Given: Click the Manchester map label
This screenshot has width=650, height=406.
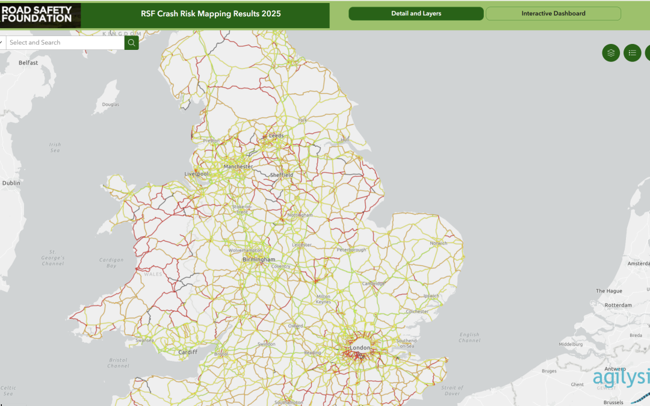Looking at the screenshot, I should [238, 167].
